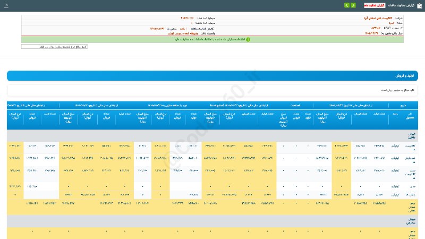Switch language using the EN link

pyautogui.click(x=6, y=5)
